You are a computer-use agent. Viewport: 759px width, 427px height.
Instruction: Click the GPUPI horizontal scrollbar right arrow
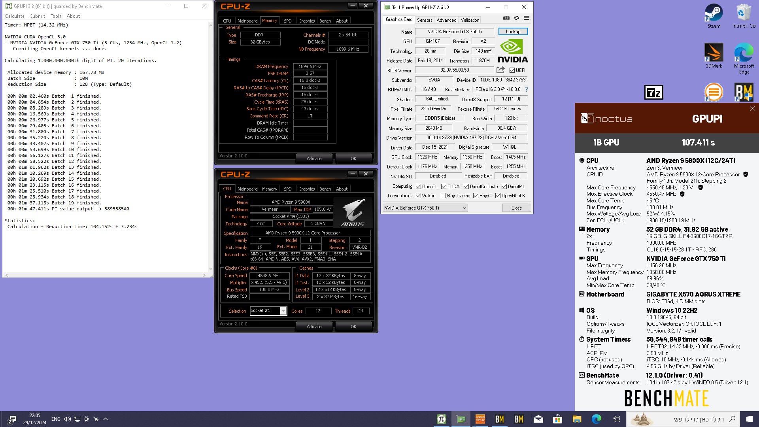point(204,275)
